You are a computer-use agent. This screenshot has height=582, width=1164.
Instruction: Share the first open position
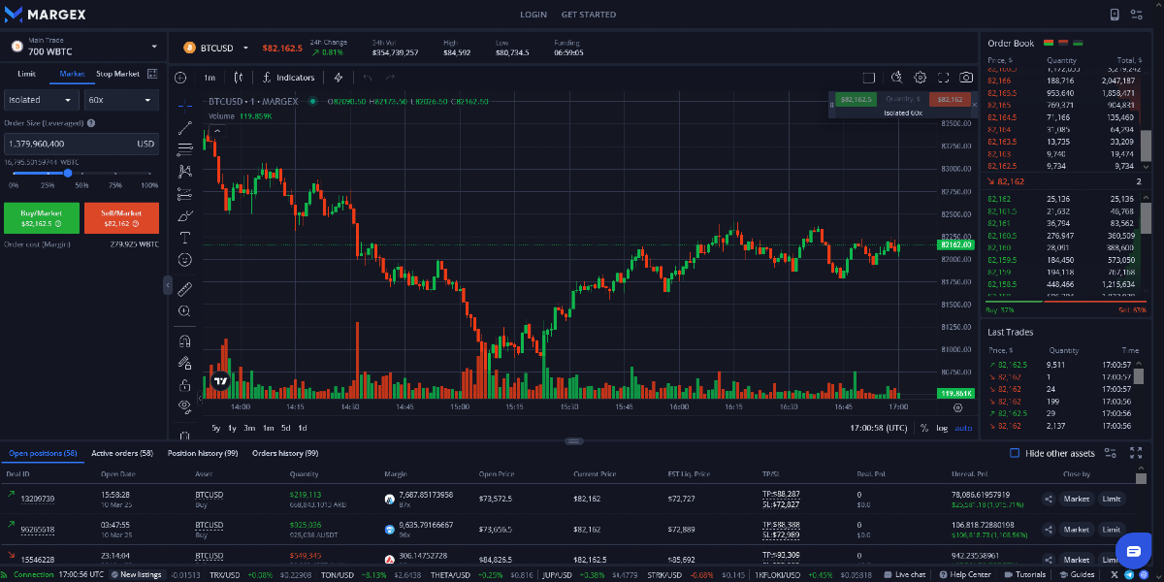point(1049,500)
